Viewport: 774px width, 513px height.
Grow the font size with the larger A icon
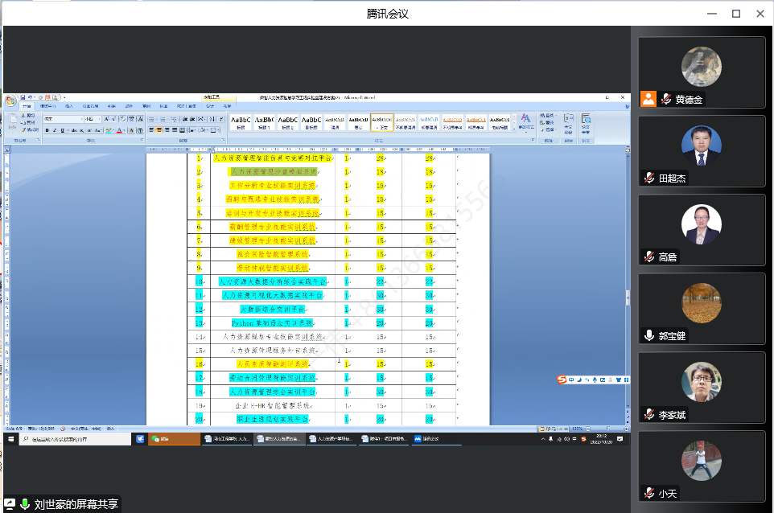tap(107, 119)
